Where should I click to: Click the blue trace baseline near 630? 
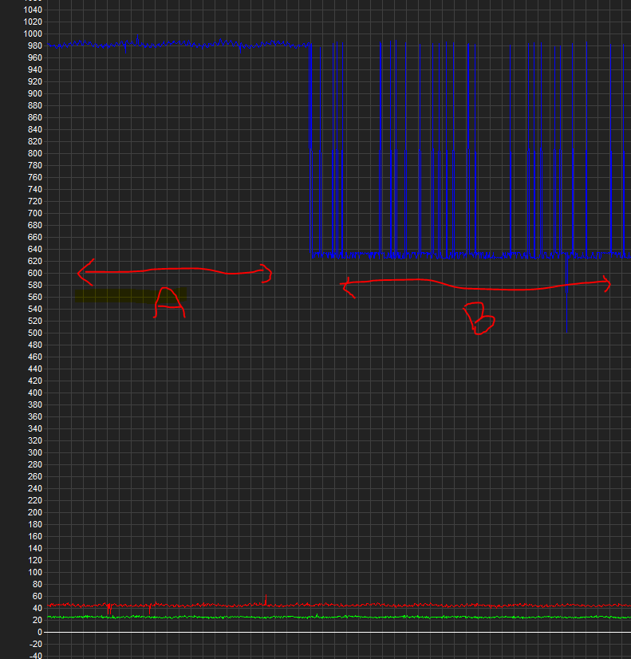[471, 255]
